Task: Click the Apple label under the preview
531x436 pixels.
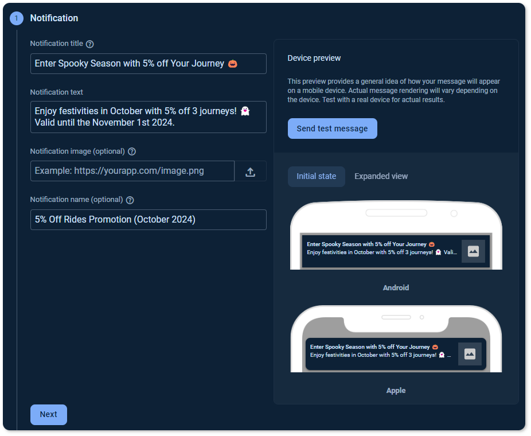Action: point(396,391)
